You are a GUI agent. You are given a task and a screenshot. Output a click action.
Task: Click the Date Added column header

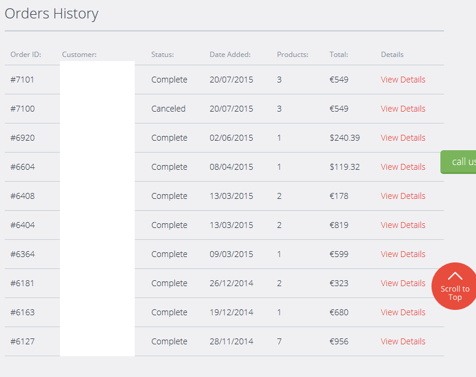tap(230, 55)
